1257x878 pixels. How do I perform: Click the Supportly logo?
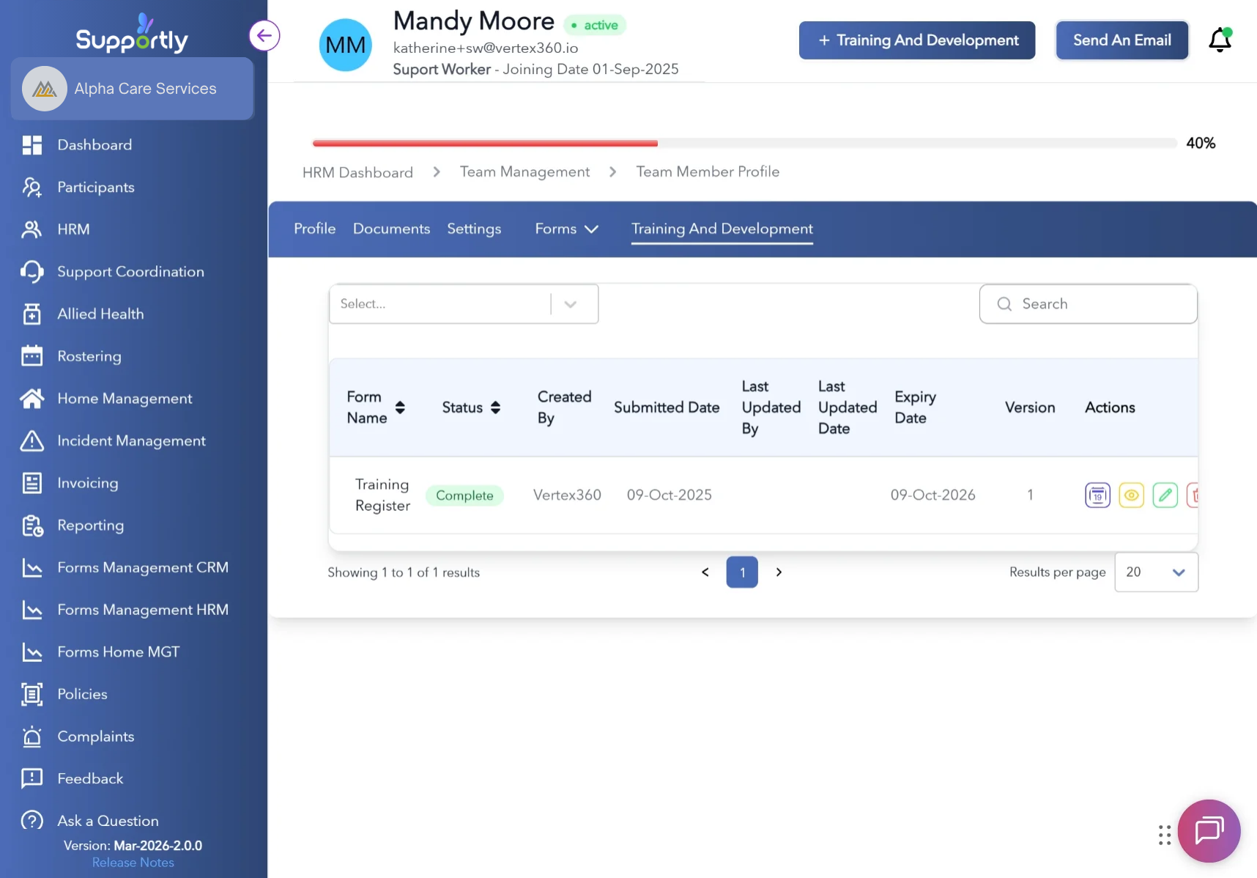pyautogui.click(x=133, y=34)
